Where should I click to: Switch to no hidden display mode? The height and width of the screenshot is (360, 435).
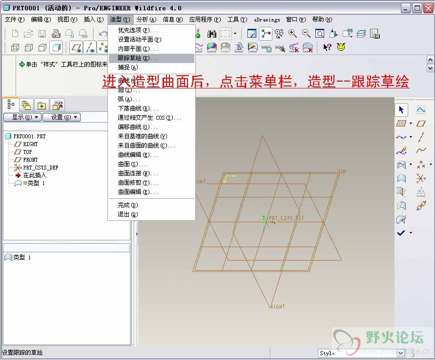tap(42, 47)
